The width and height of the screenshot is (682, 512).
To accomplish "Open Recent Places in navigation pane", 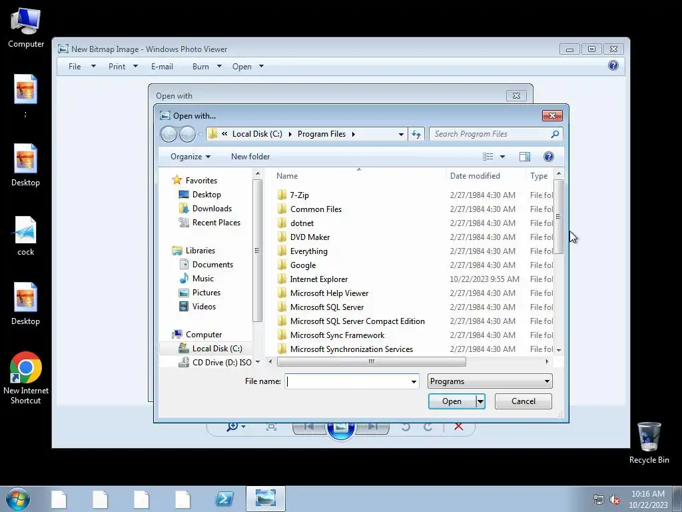I will (216, 223).
